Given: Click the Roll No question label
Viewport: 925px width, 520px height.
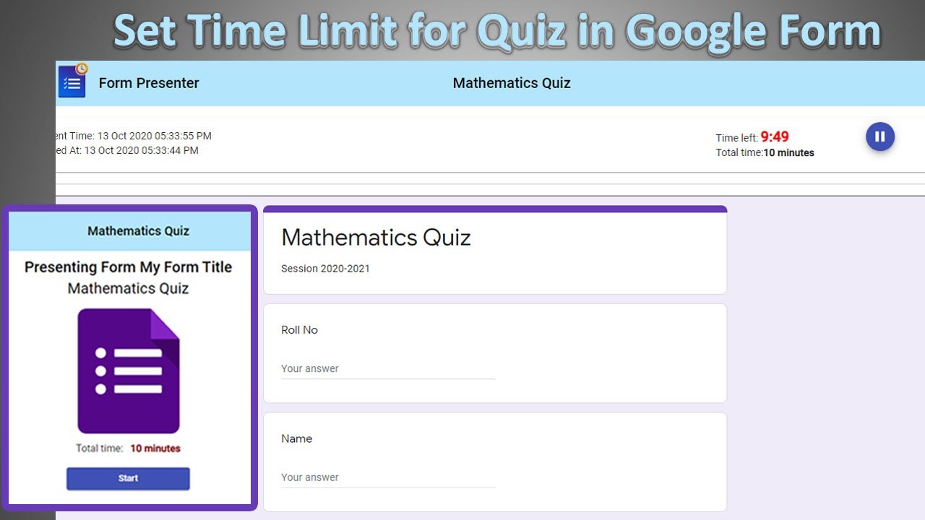Looking at the screenshot, I should [299, 330].
